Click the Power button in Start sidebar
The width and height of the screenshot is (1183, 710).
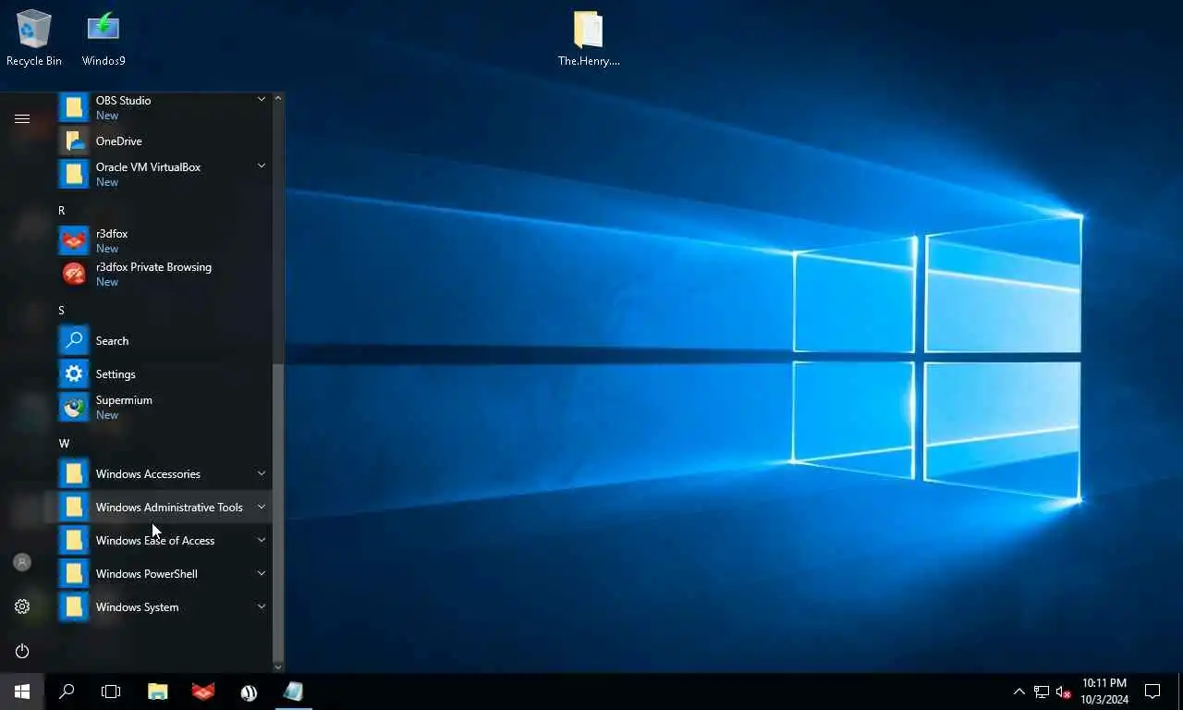pyautogui.click(x=22, y=651)
